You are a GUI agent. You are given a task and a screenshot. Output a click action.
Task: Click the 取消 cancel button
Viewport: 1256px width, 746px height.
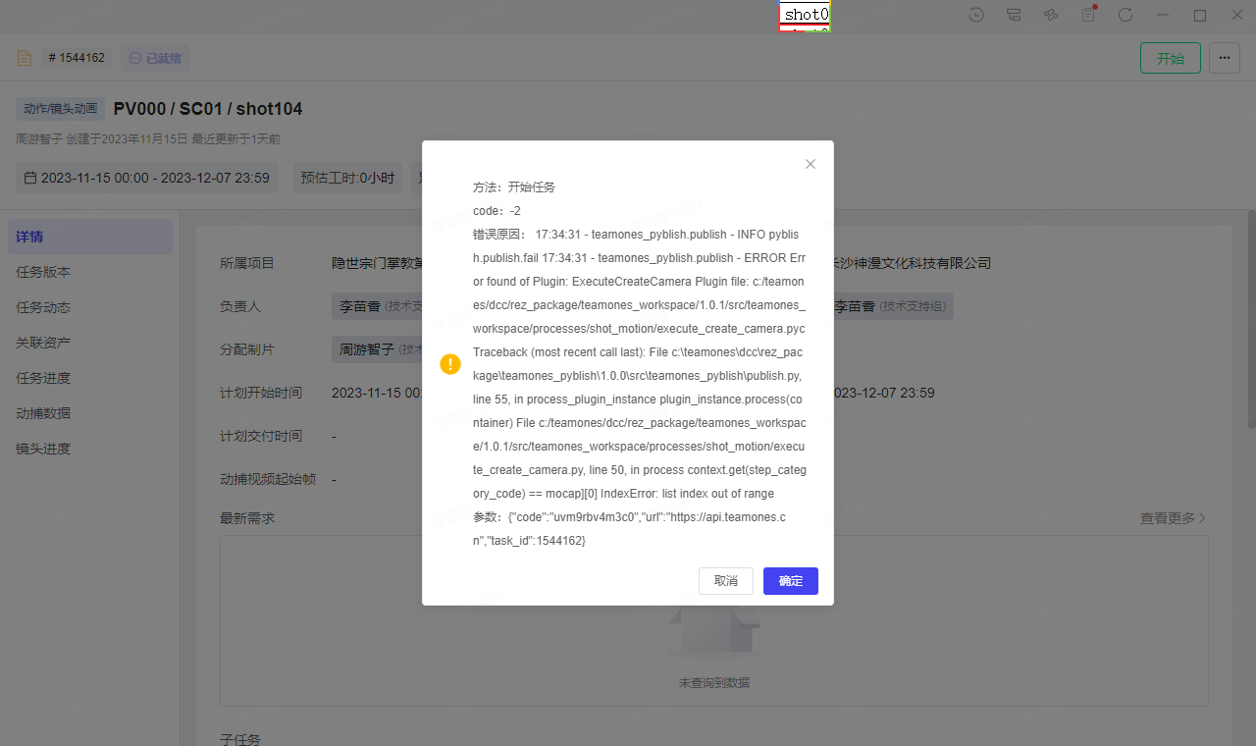coord(726,581)
